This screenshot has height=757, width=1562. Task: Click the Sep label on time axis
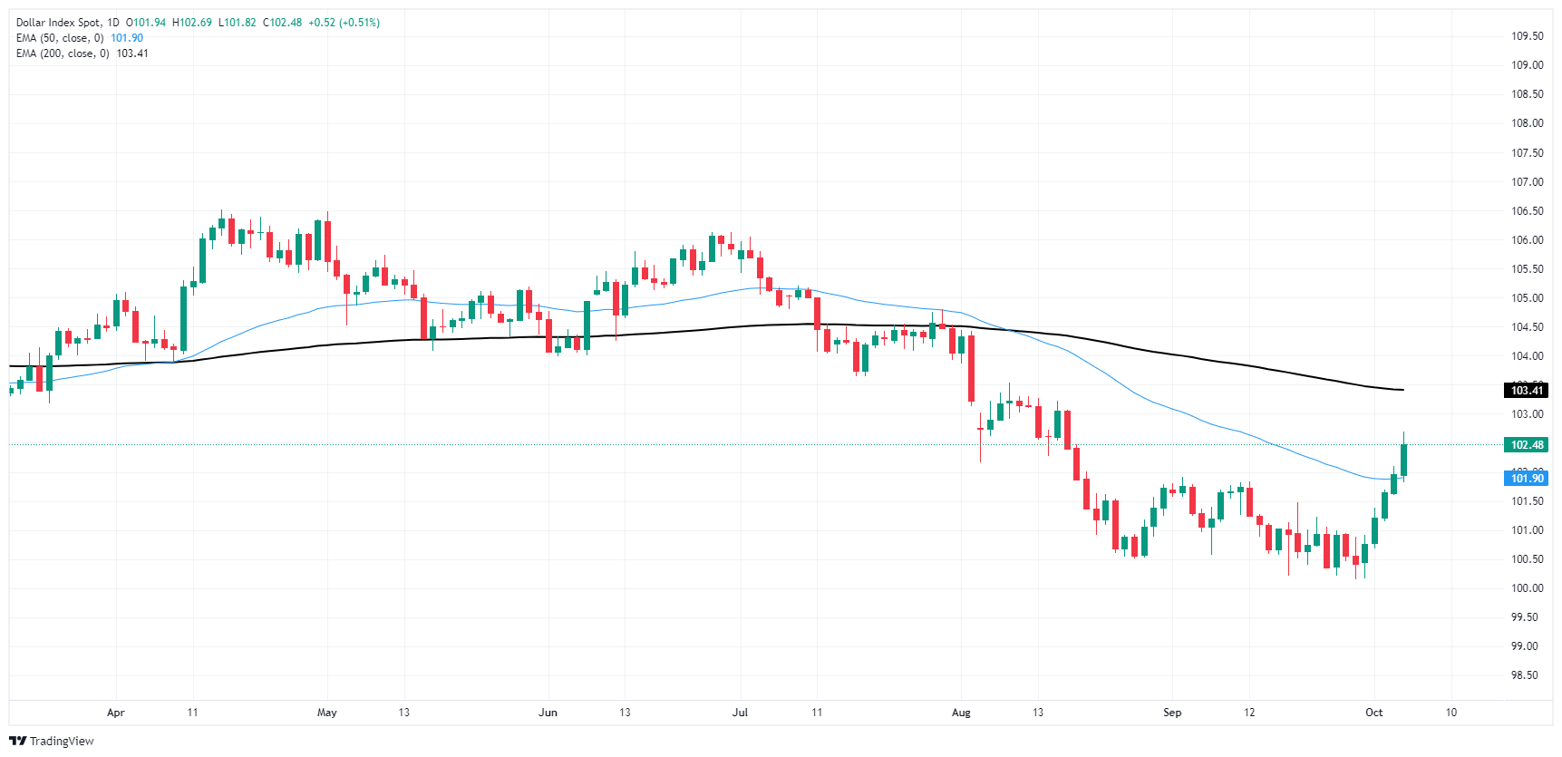point(1172,713)
